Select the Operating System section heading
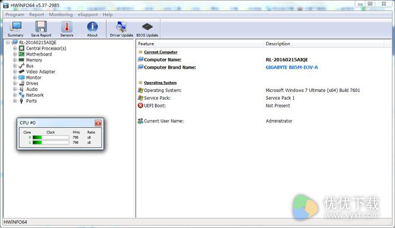Screen dimensions: 395x228 (x=160, y=82)
